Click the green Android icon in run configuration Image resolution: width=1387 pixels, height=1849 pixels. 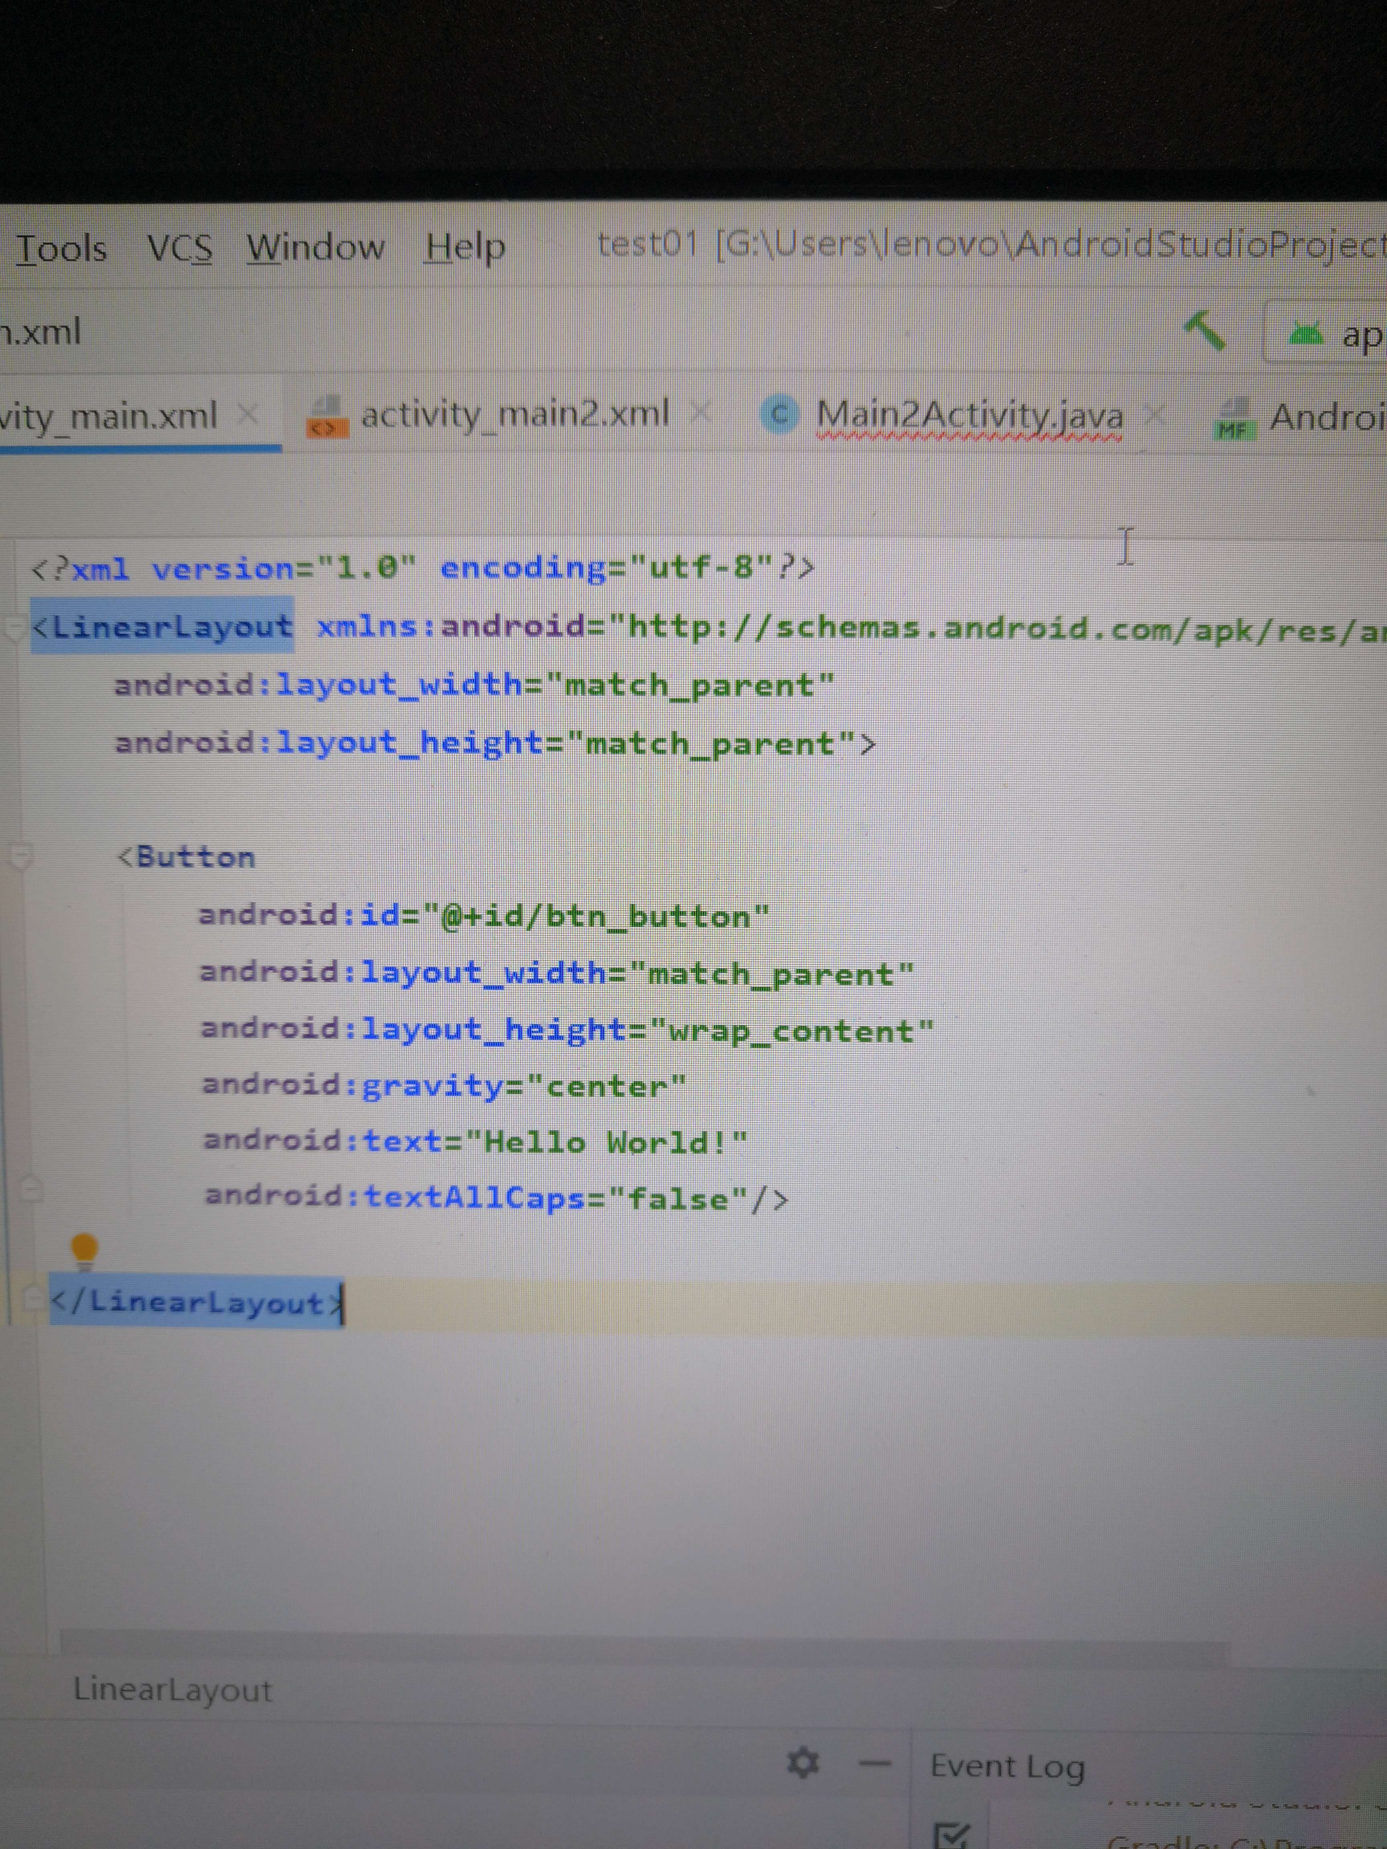(x=1305, y=333)
